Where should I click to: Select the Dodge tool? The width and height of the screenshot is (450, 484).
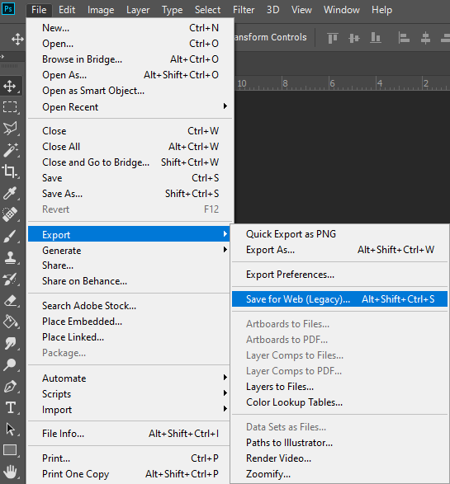10,364
